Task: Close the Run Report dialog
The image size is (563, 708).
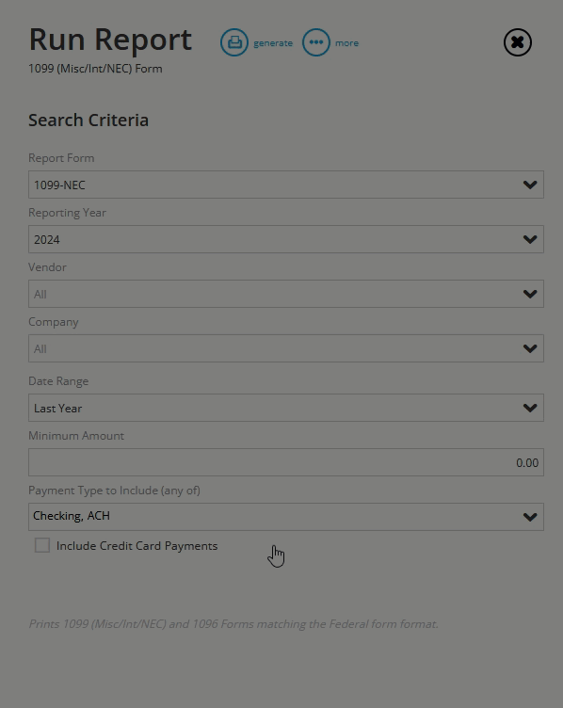Action: (518, 42)
